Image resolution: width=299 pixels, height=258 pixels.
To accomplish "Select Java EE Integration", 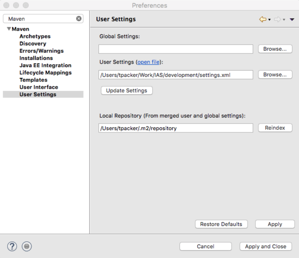I will (x=45, y=65).
